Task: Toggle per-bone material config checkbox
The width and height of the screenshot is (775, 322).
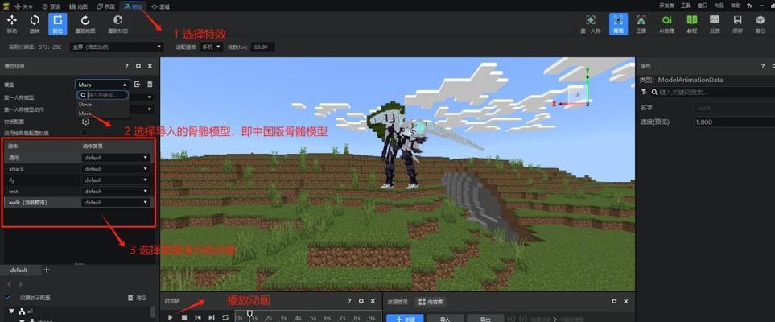Action: coord(85,133)
